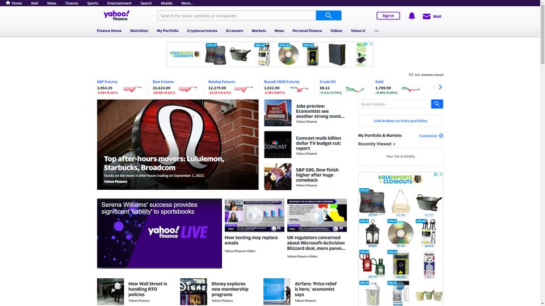
Task: Click the Home house icon in the top bar
Action: click(x=8, y=3)
